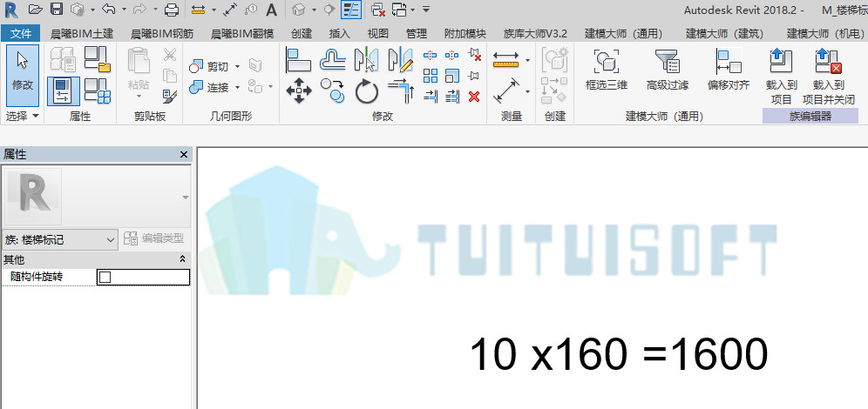
Task: Open the Measure tool dropdown arrow
Action: tap(528, 60)
